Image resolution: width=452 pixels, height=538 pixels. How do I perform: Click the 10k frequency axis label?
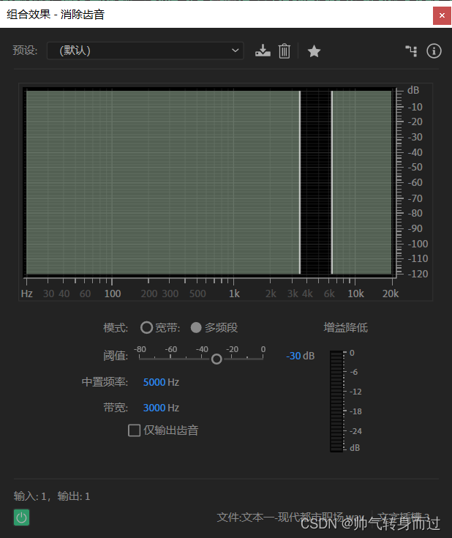point(355,294)
